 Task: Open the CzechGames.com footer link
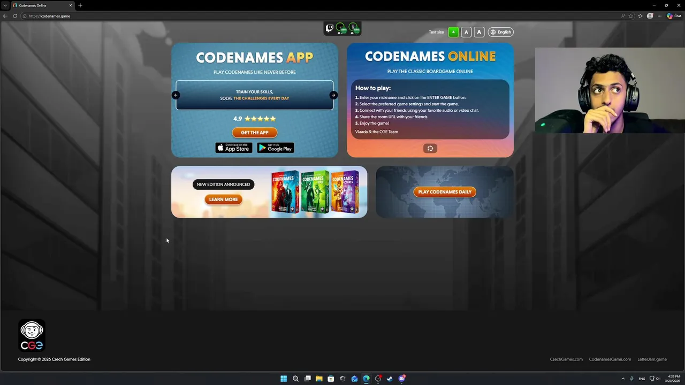coord(566,359)
